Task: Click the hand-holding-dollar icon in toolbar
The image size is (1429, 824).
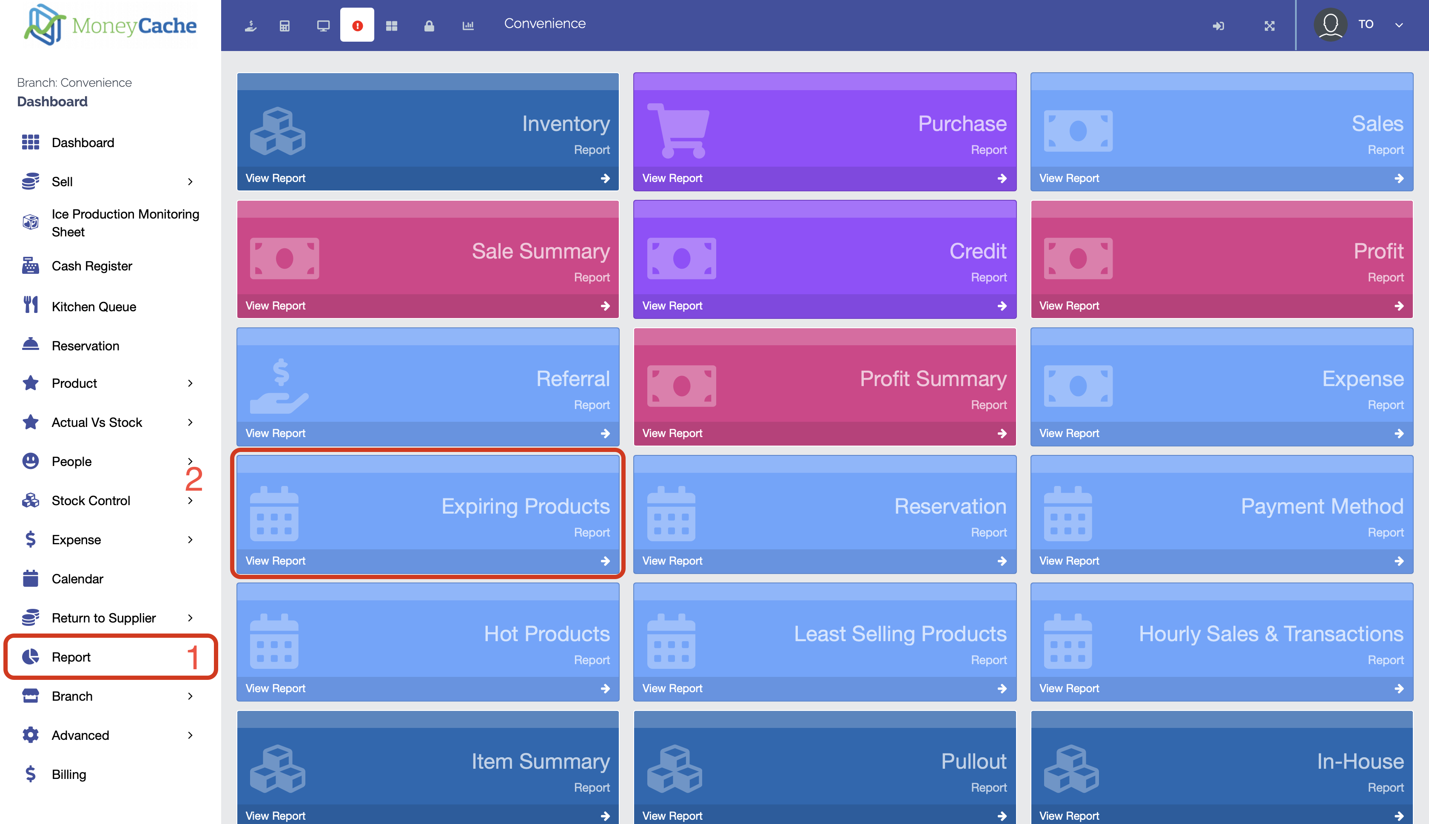Action: [x=250, y=26]
